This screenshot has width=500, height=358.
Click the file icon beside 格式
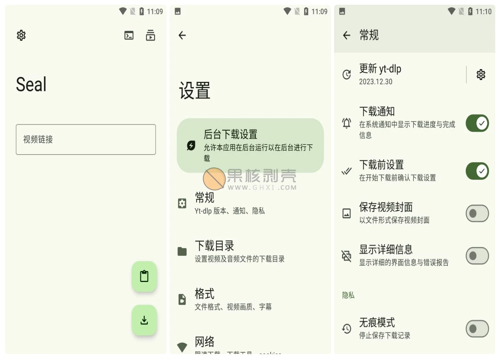tap(182, 299)
